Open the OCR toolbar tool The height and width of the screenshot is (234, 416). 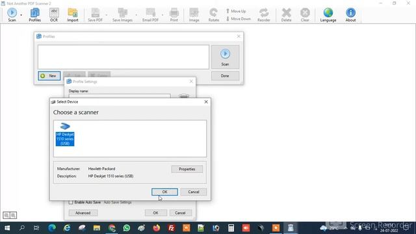[x=54, y=14]
